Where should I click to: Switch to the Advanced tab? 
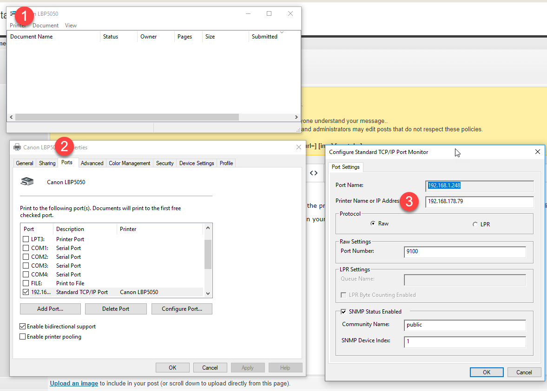click(x=92, y=163)
